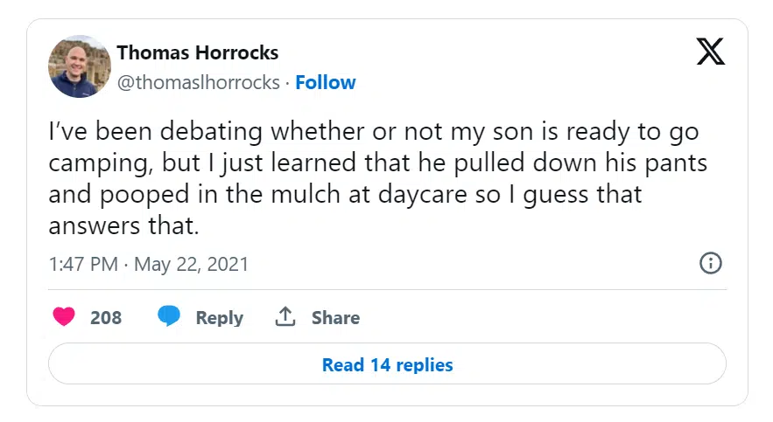Open Thomas Horrocks profile picture
Image resolution: width=773 pixels, height=422 pixels.
point(80,66)
